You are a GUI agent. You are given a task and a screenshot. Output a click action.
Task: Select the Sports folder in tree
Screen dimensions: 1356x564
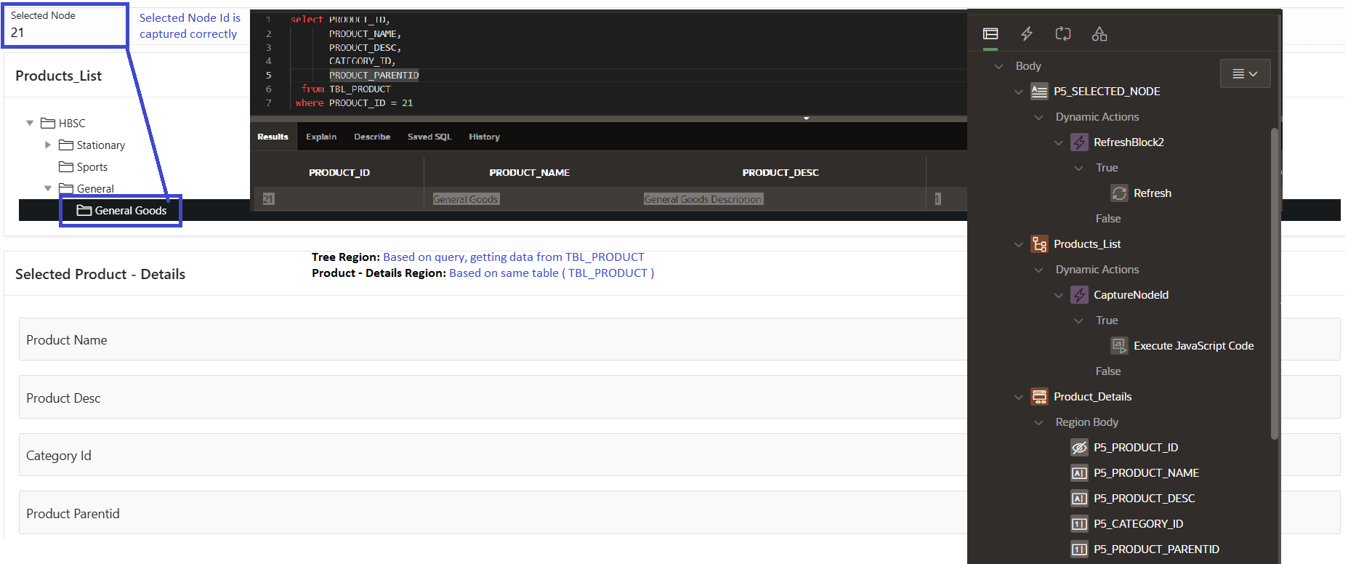pos(92,167)
